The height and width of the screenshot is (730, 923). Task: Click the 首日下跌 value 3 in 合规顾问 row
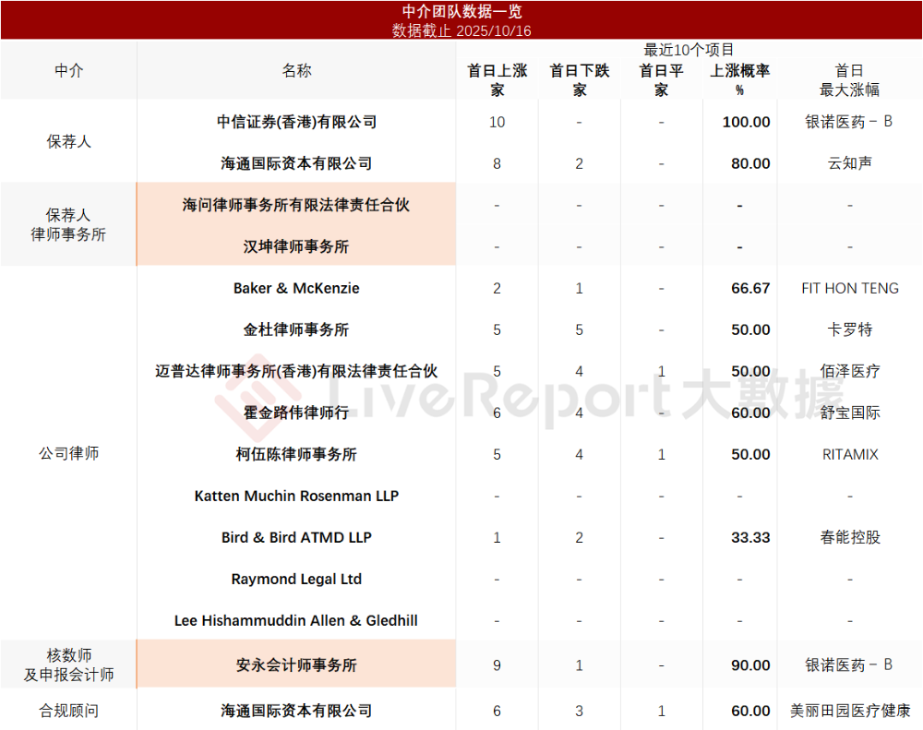(x=580, y=711)
